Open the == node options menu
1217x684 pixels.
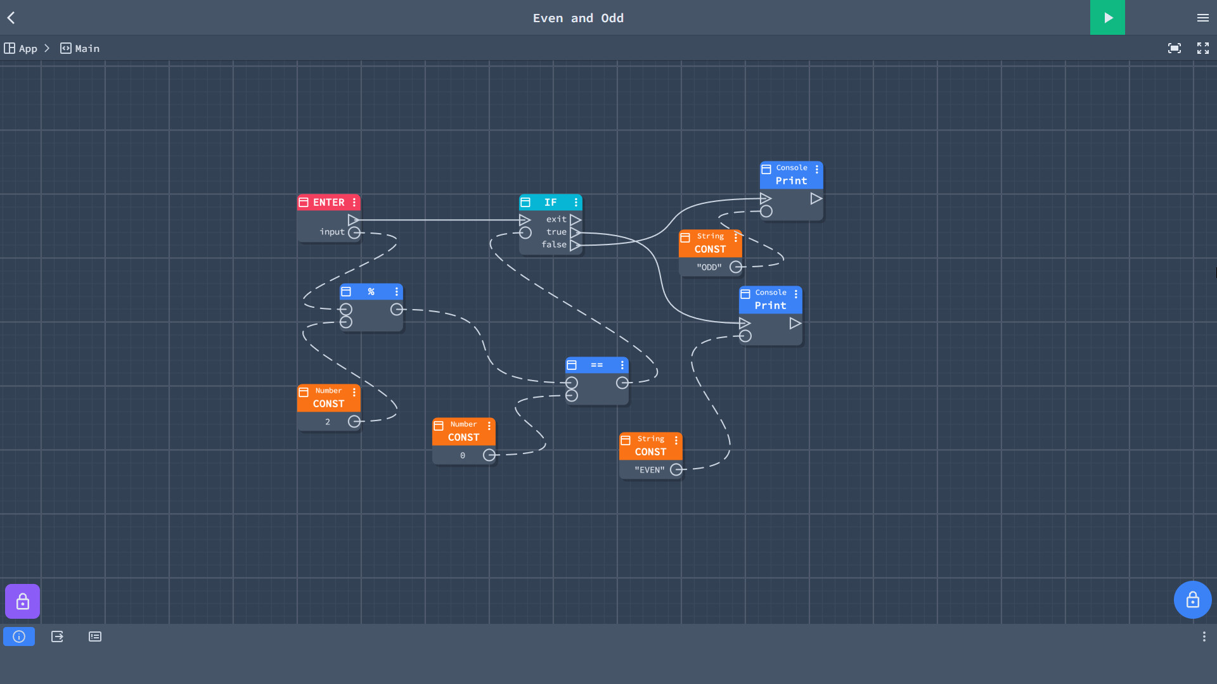(622, 365)
